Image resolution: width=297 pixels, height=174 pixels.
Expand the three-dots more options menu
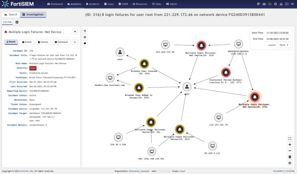point(75,42)
